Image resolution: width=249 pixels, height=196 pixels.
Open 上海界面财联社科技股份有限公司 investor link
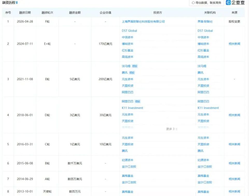143,22
